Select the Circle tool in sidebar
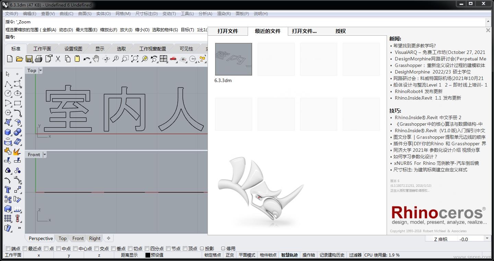 point(8,93)
